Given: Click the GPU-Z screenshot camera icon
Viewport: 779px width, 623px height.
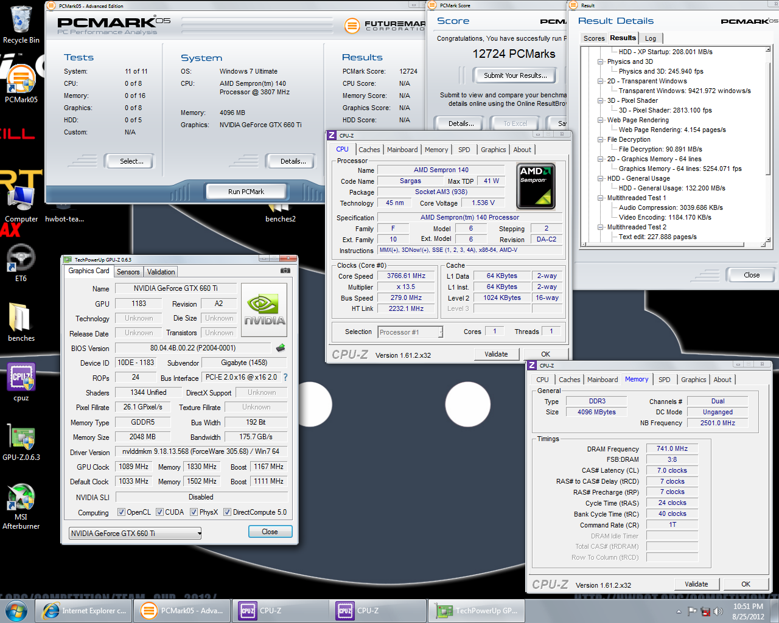Looking at the screenshot, I should point(285,271).
